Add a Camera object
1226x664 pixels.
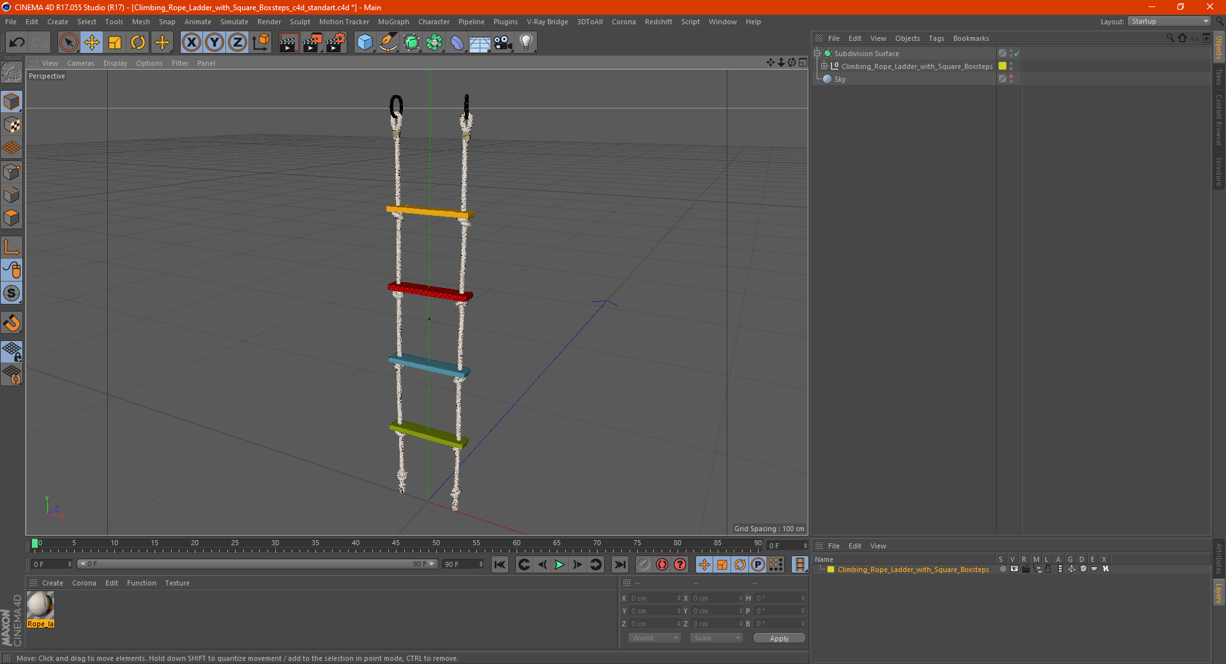[x=503, y=43]
